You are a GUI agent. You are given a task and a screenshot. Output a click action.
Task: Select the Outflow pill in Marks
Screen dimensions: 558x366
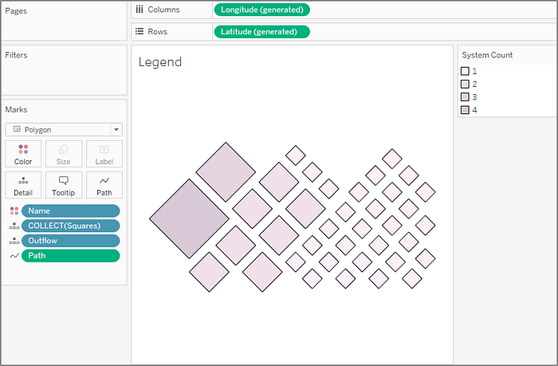coord(70,241)
